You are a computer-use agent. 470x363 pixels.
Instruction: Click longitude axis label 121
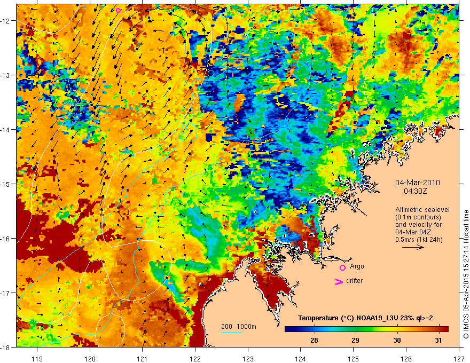143,359
